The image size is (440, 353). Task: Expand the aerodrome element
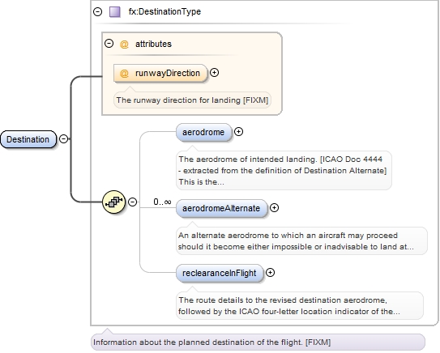tap(238, 131)
